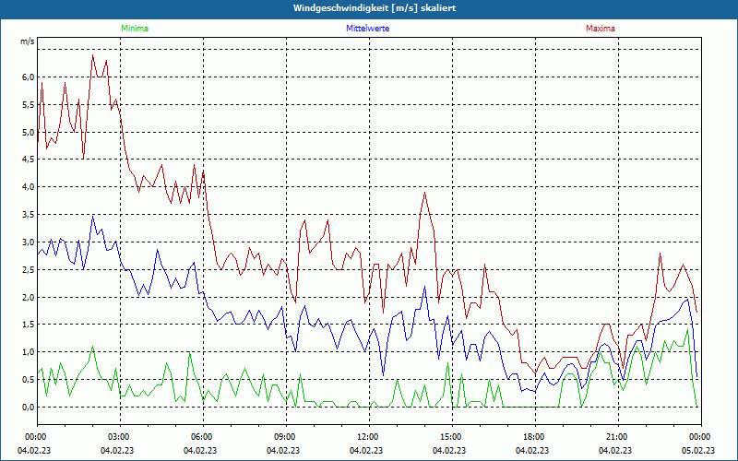
Task: Click the 21:00 time axis label
Action: [616, 437]
